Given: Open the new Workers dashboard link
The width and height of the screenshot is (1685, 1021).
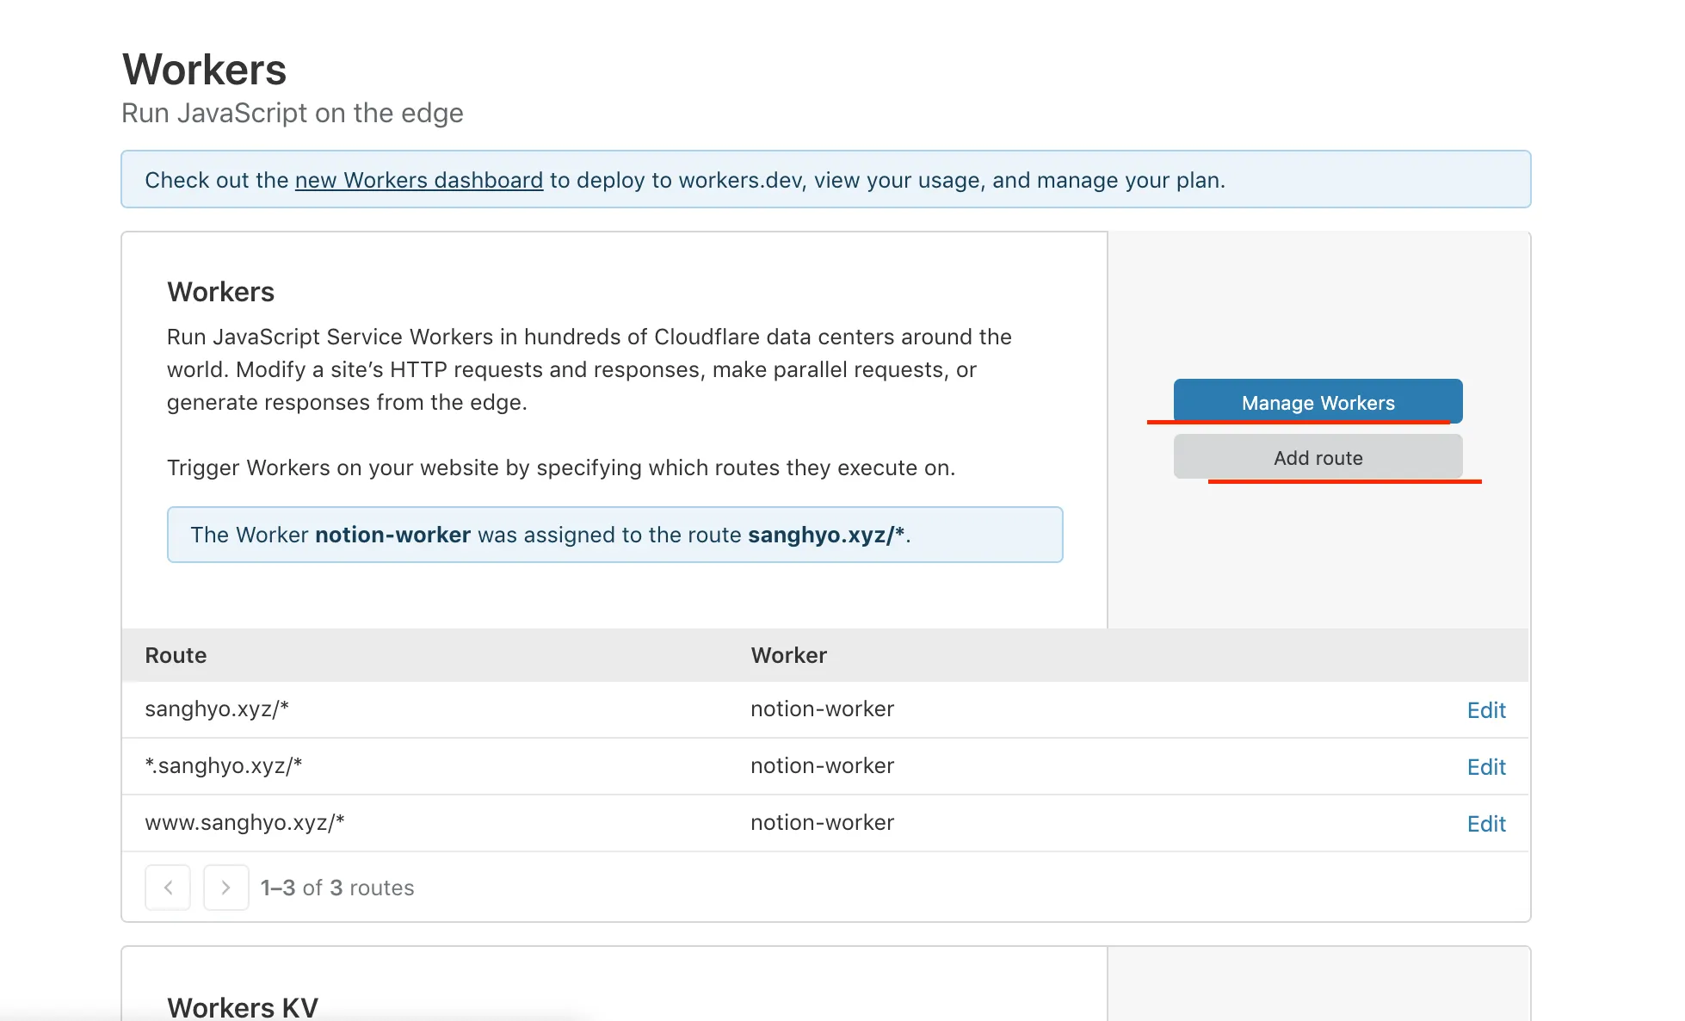Looking at the screenshot, I should coord(418,180).
